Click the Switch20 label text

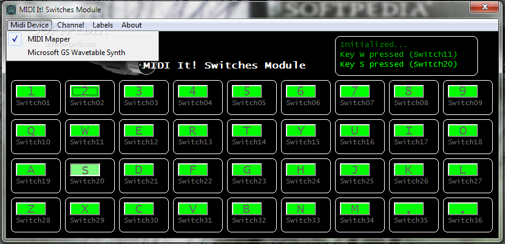click(87, 181)
